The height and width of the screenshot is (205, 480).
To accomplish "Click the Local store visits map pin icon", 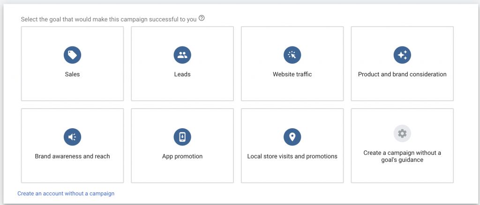I will [292, 137].
